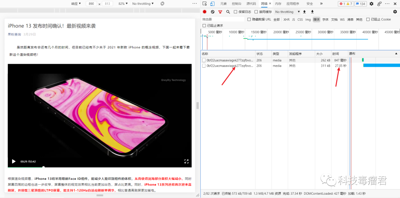
Task: Click the 筛选器 filter input field
Action: pyautogui.click(x=223, y=19)
